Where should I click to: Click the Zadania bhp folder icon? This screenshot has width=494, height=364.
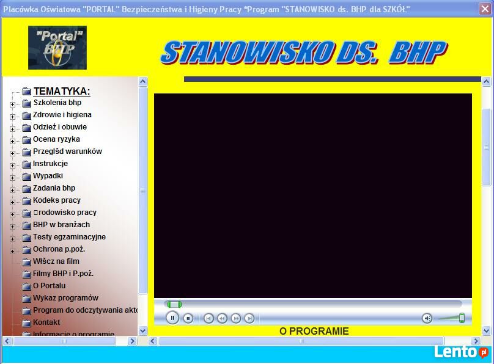tap(26, 189)
